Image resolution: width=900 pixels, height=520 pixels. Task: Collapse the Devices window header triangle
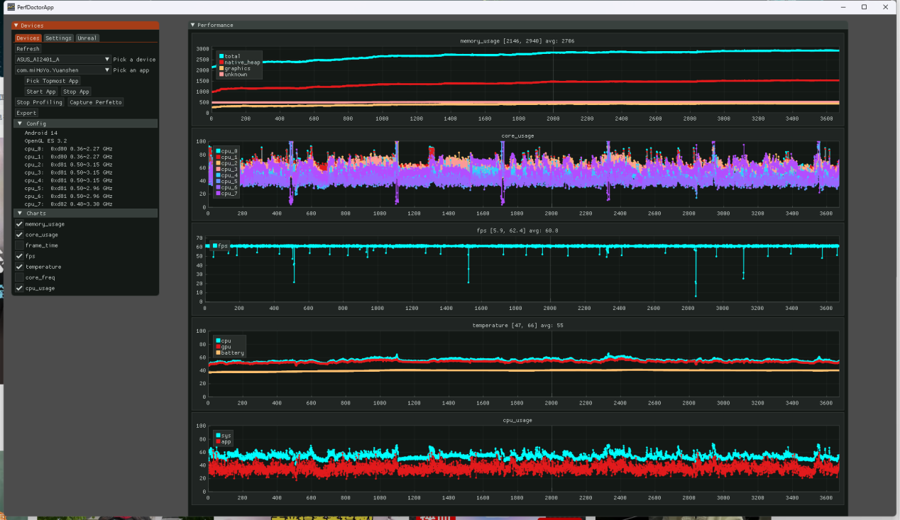click(16, 26)
